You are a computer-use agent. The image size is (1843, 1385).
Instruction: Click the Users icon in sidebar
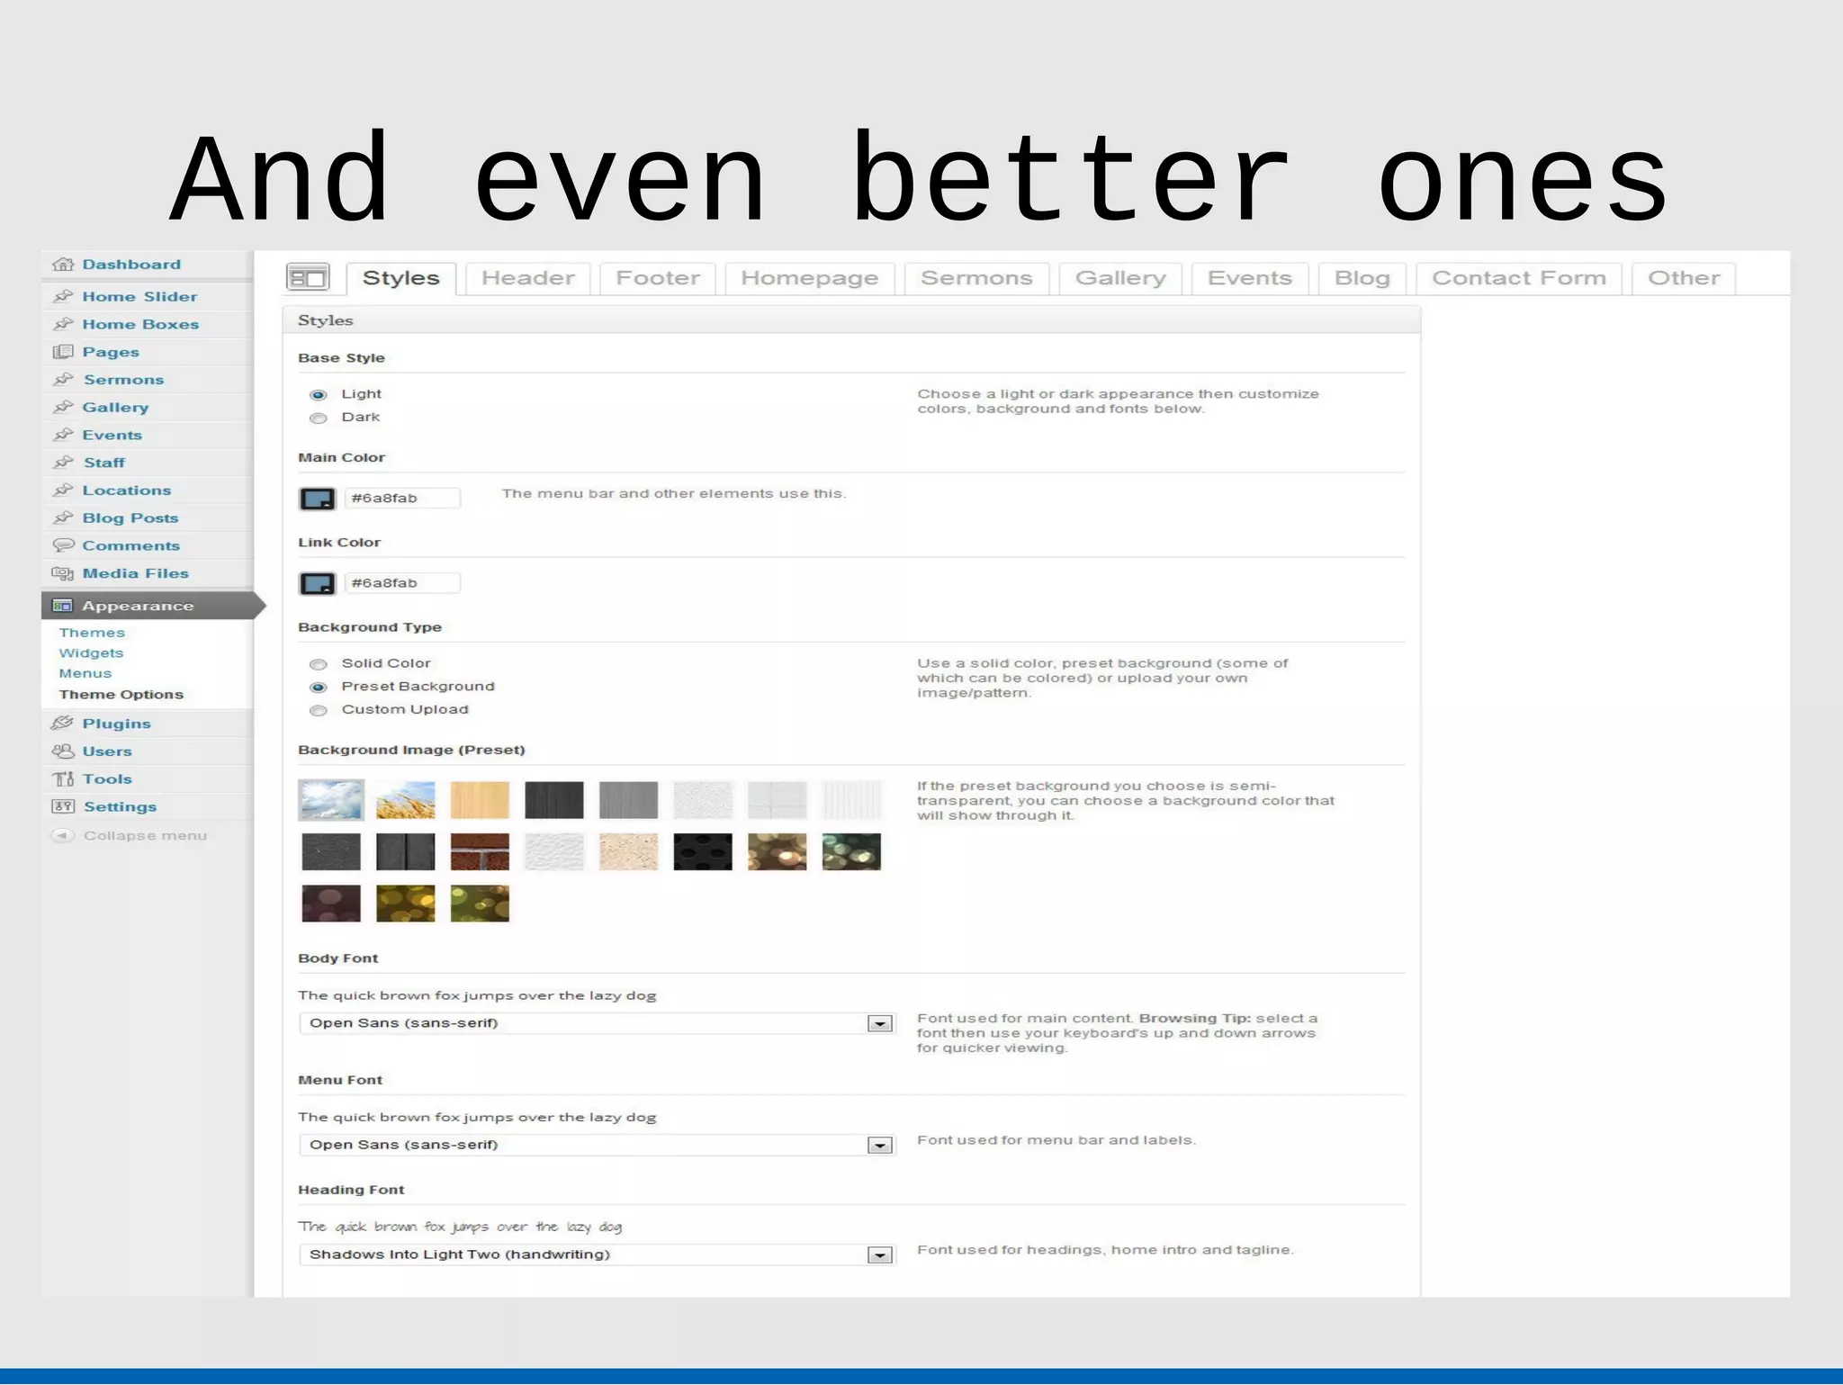tap(62, 751)
